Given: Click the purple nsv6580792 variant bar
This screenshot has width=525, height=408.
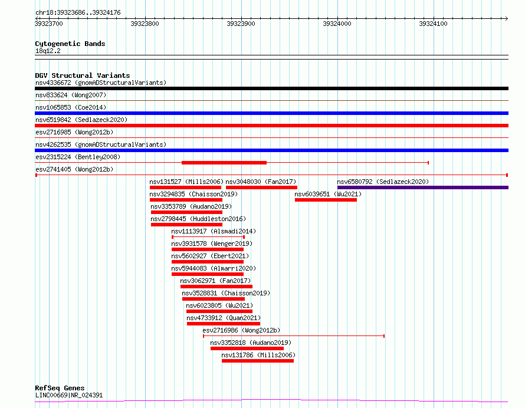Looking at the screenshot, I should 423,187.
